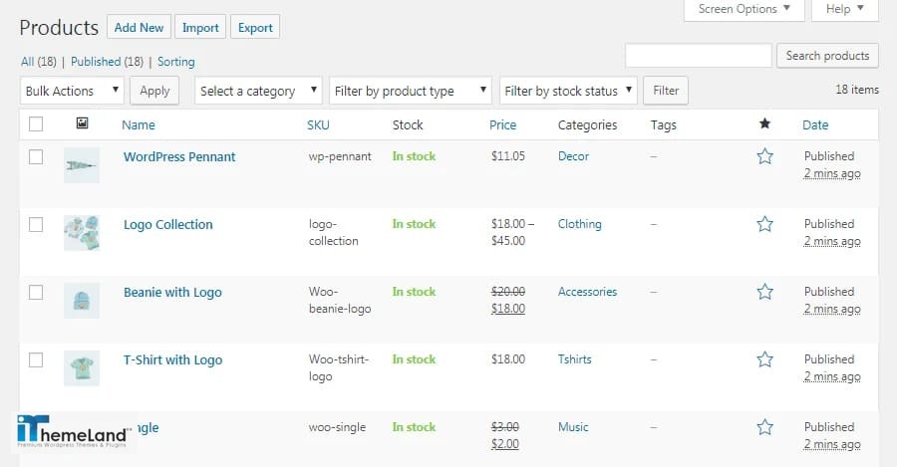Apply the selected bulk action
This screenshot has height=467, width=897.
click(154, 91)
